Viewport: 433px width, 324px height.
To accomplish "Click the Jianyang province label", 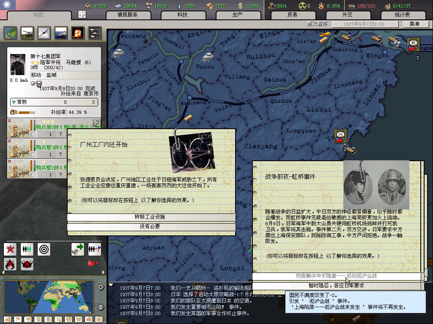I will pyautogui.click(x=260, y=146).
